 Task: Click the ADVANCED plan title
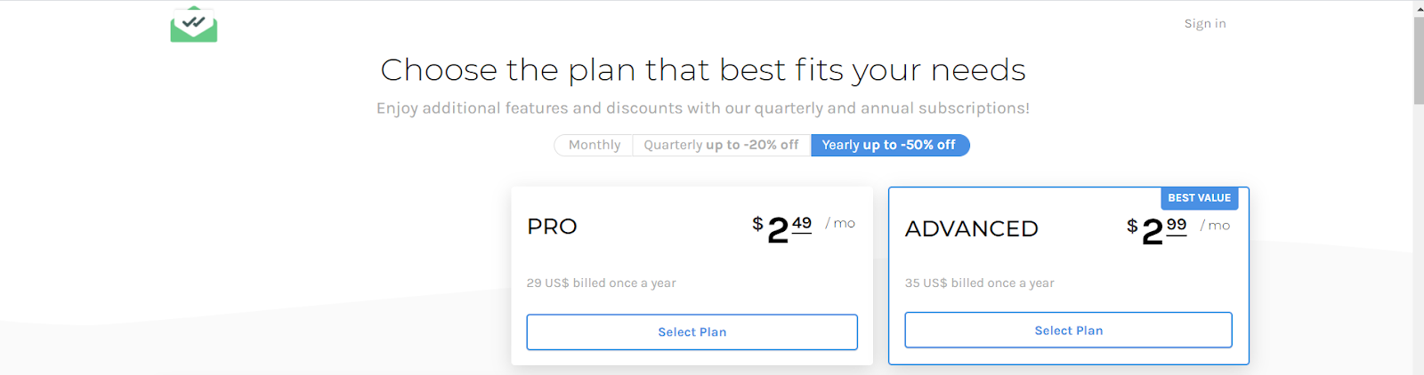972,229
